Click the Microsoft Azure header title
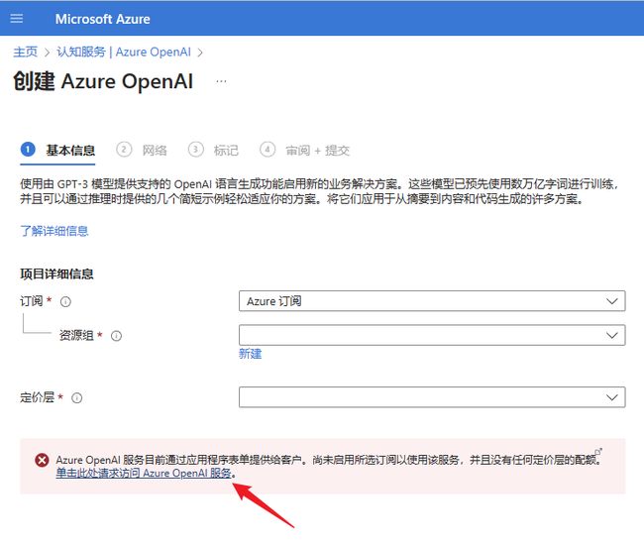This screenshot has width=644, height=545. [x=103, y=19]
